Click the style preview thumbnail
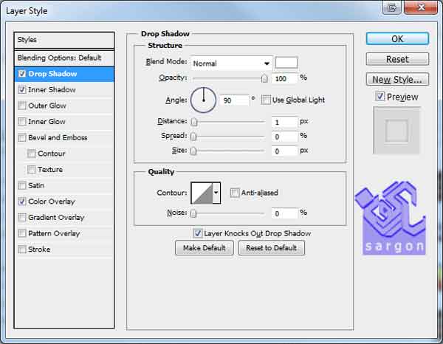Screen dimensions: 443x344 396,131
